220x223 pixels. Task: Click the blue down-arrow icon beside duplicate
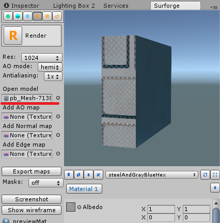point(88,175)
